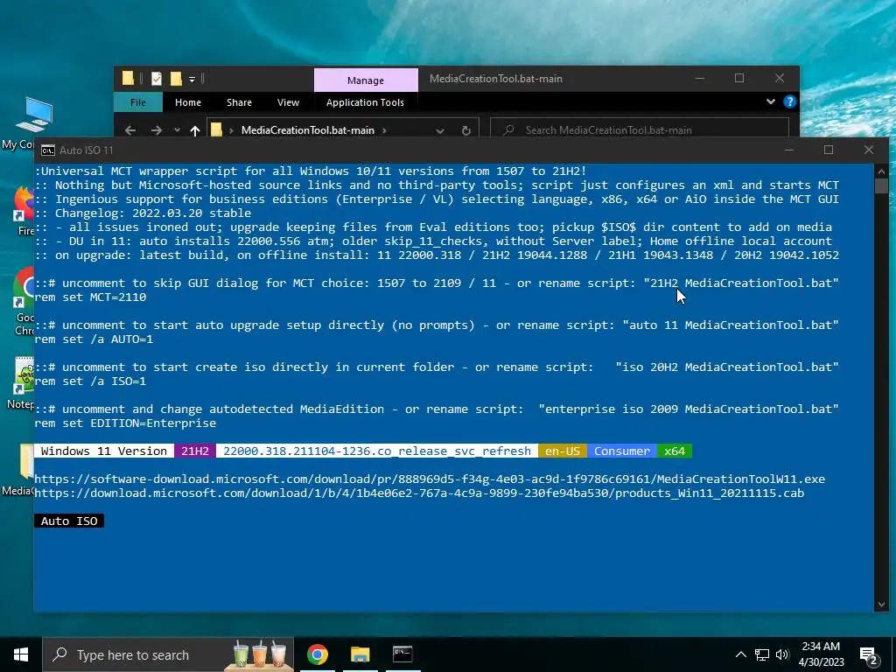896x672 pixels.
Task: Click the MediaCreationToolW11.exe download URL text
Action: [430, 479]
